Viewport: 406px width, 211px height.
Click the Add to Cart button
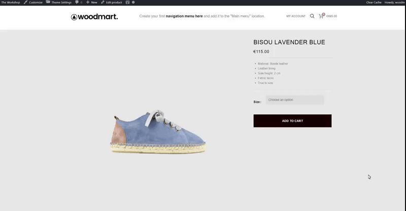(x=292, y=121)
